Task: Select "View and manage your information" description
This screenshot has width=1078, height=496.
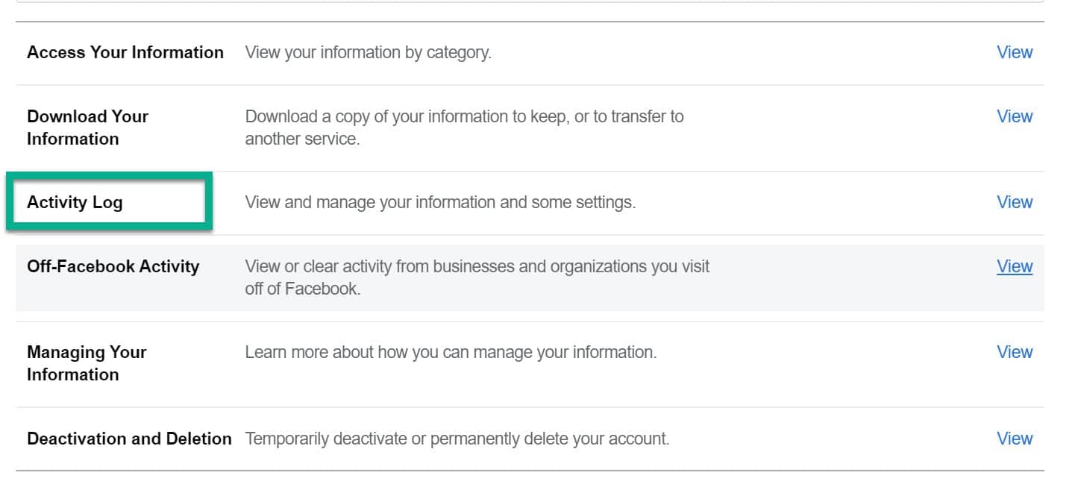Action: [x=440, y=202]
